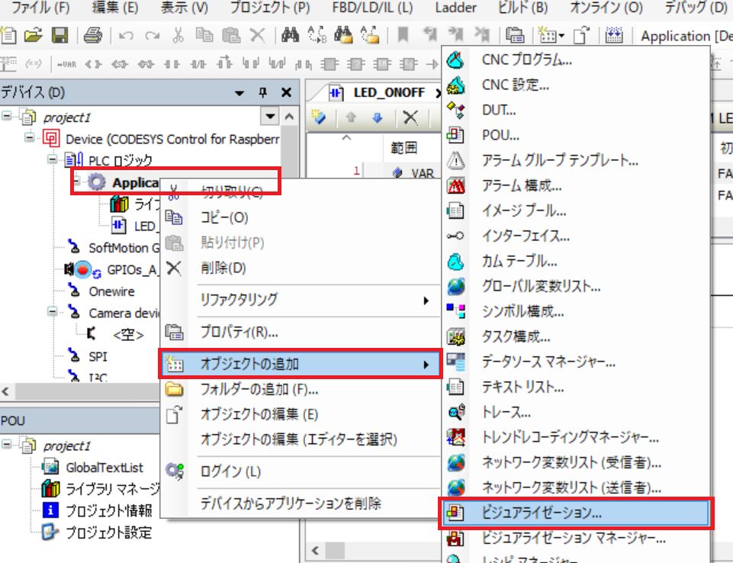The height and width of the screenshot is (563, 733).
Task: Click the タスク構成 icon in the submenu
Action: click(455, 336)
